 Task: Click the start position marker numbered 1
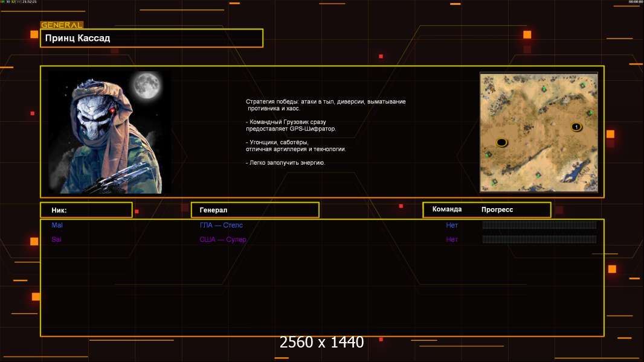tap(576, 127)
